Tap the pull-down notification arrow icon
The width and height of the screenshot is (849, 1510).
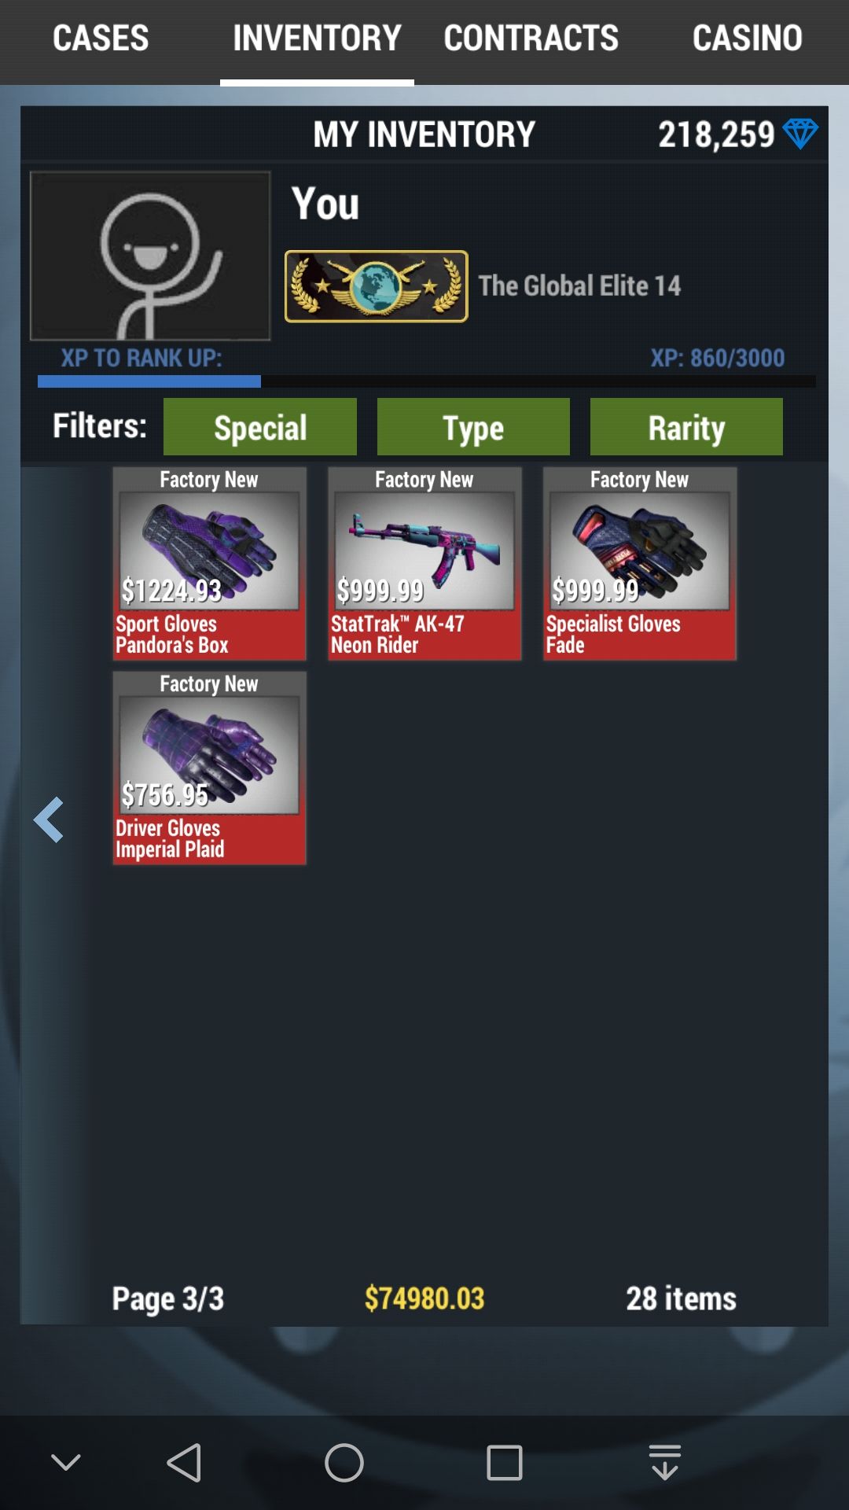pos(665,1463)
